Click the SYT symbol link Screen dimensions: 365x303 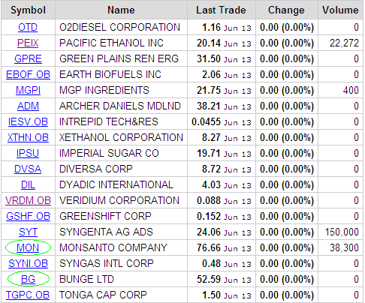(28, 232)
